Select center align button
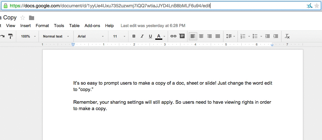 201,36
